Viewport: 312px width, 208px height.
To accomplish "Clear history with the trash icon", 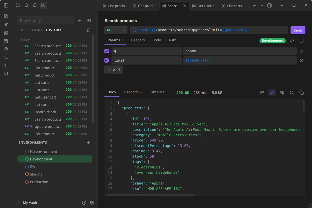I will [88, 30].
